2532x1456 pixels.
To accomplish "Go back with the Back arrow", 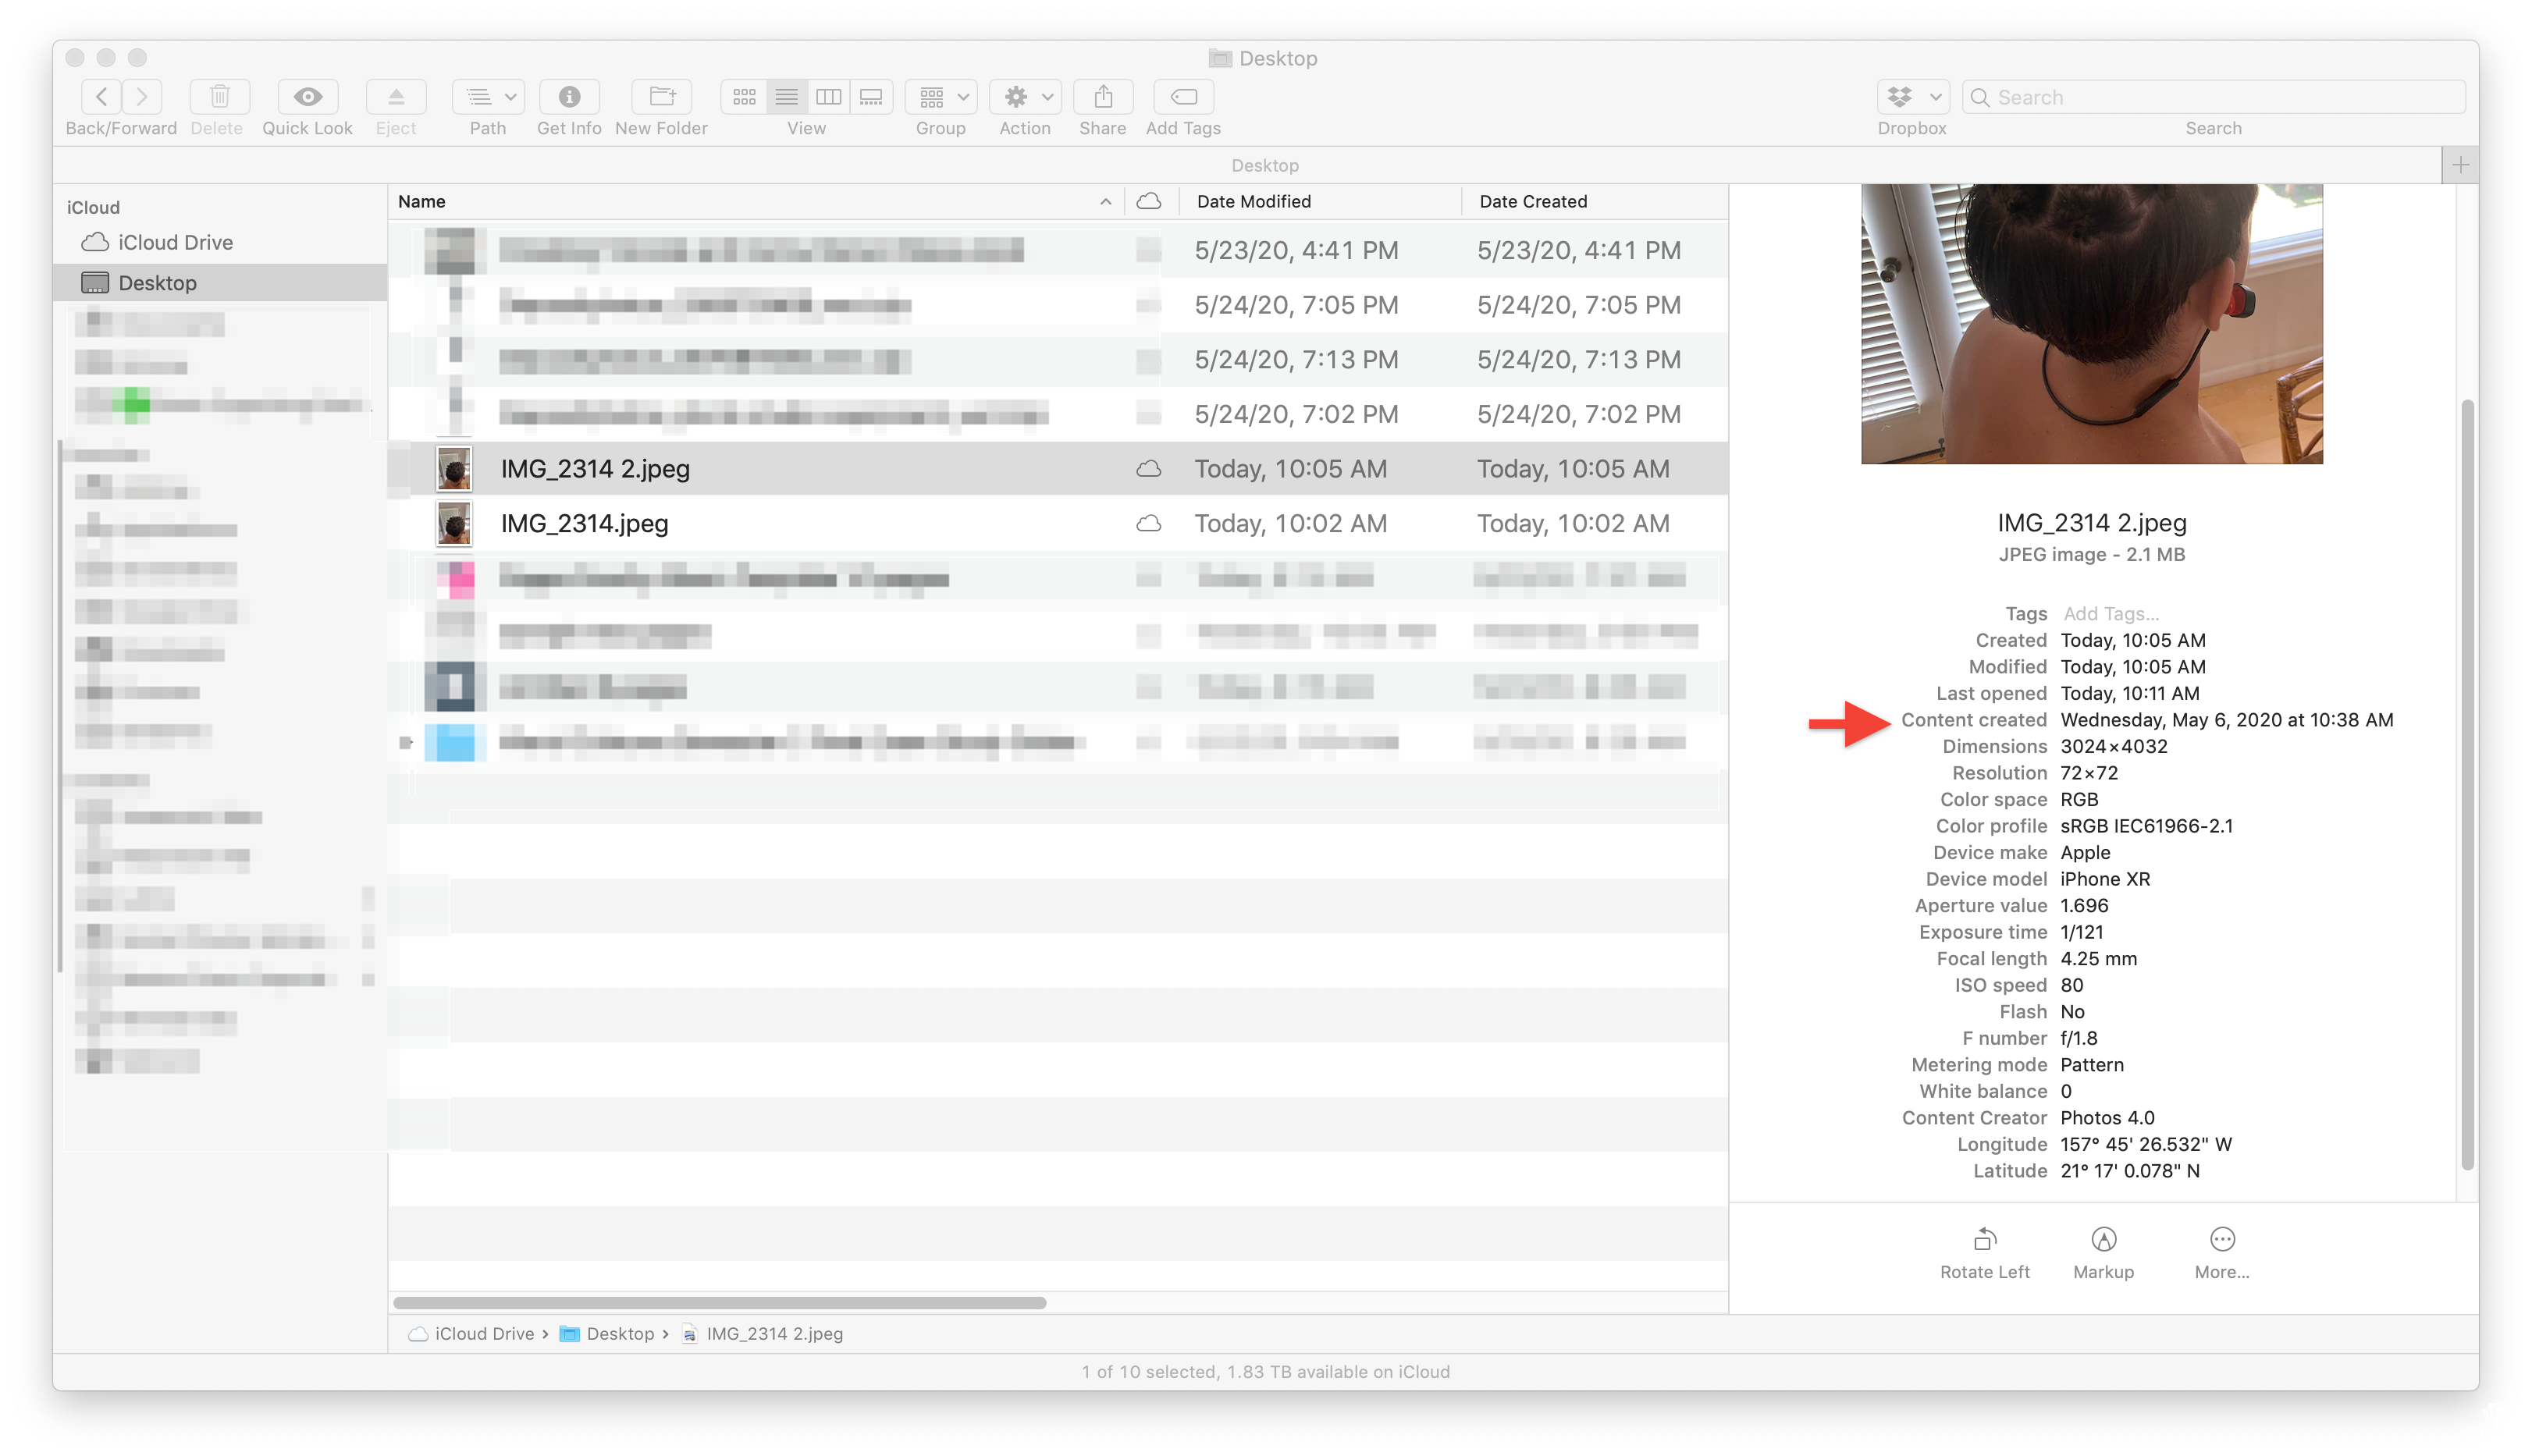I will pos(102,97).
